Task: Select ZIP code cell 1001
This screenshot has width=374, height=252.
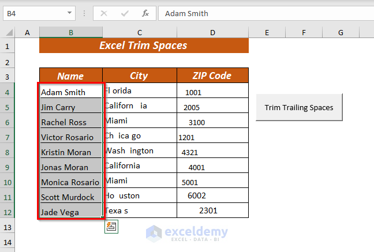Action: click(213, 91)
